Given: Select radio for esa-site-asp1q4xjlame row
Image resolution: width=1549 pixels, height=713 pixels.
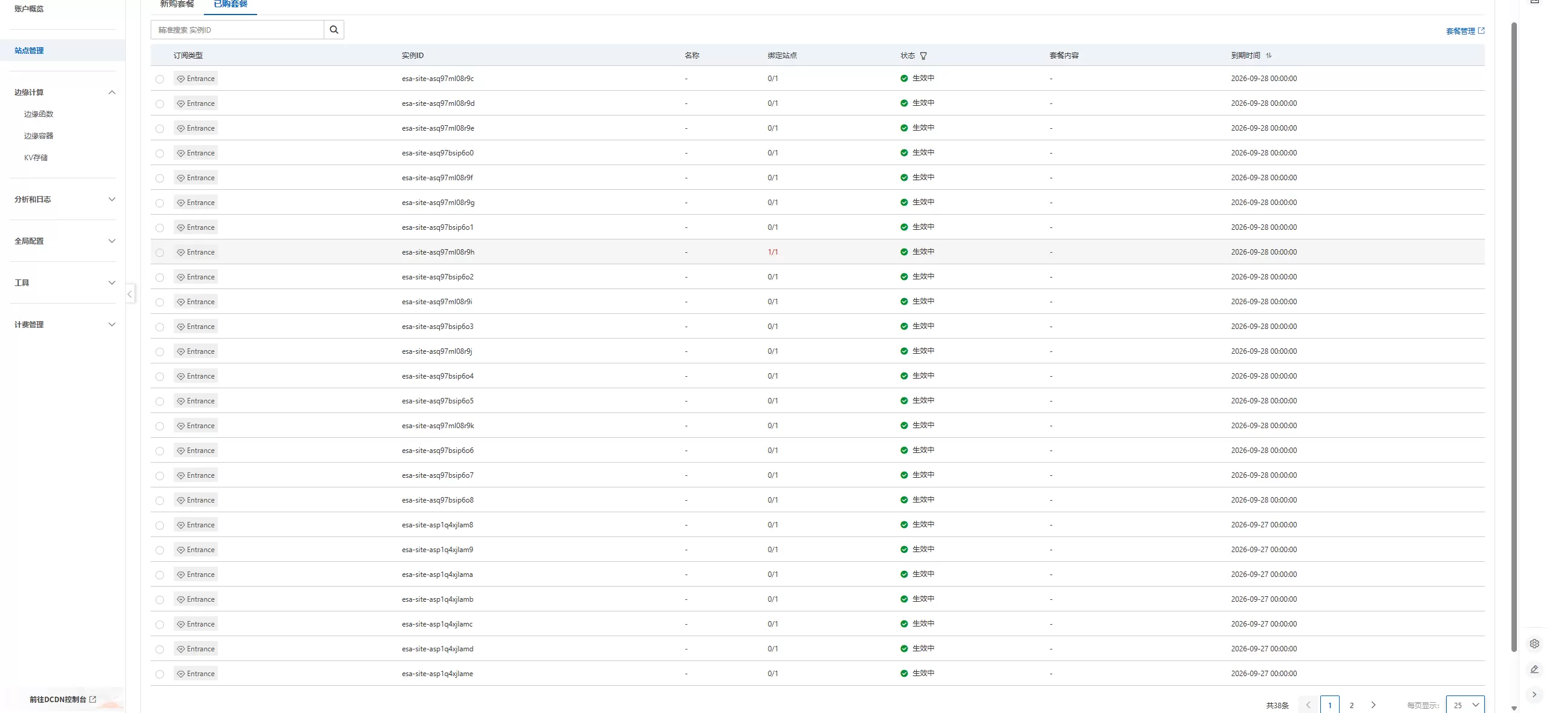Looking at the screenshot, I should 160,674.
